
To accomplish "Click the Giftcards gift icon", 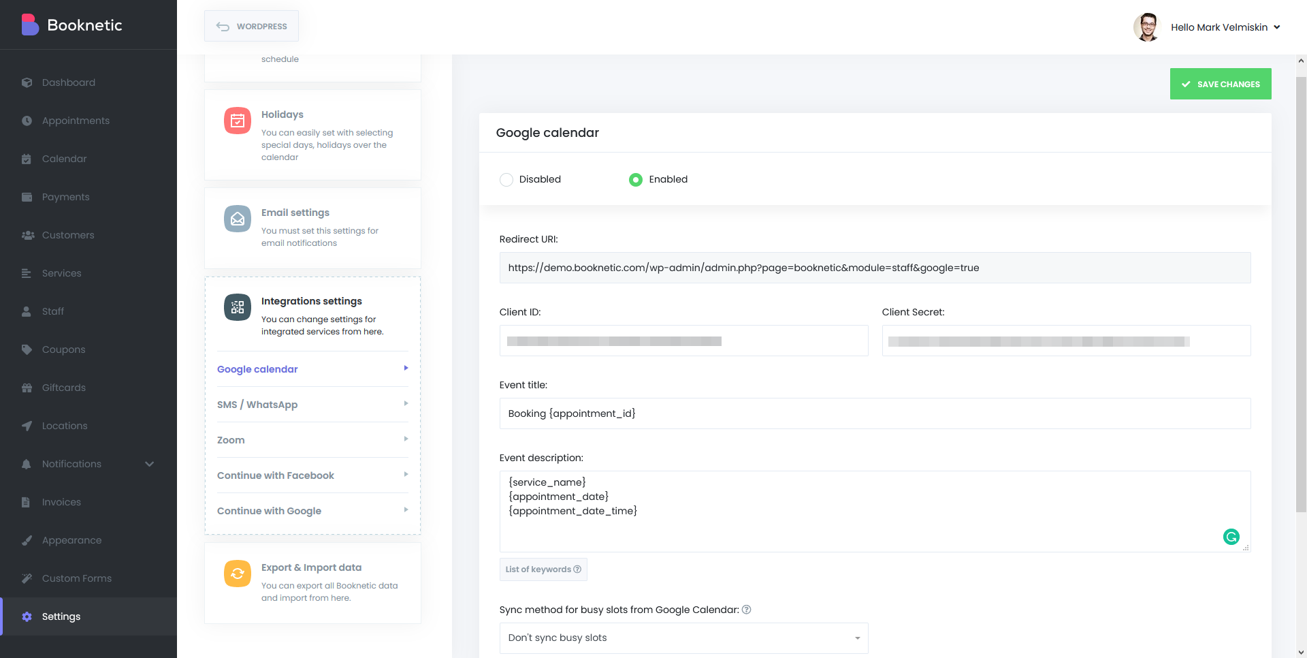I will point(27,388).
